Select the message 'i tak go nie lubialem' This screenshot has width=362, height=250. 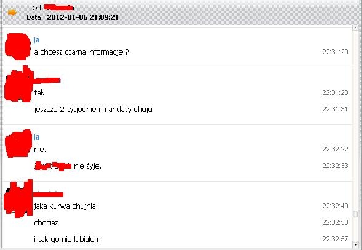tap(67, 239)
